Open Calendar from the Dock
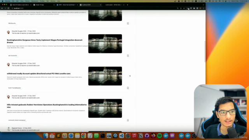The height and width of the screenshot is (140, 249). (52, 136)
